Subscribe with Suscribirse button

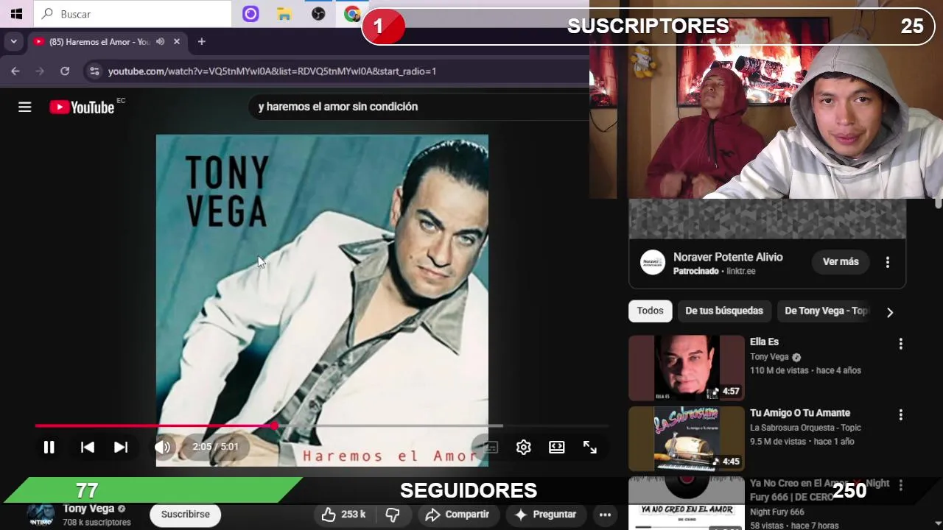(x=186, y=515)
